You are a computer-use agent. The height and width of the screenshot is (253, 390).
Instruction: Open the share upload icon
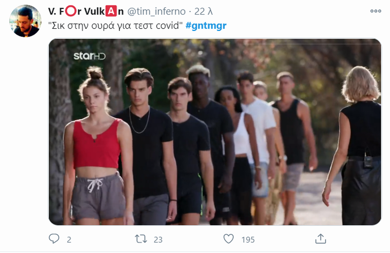(x=321, y=239)
